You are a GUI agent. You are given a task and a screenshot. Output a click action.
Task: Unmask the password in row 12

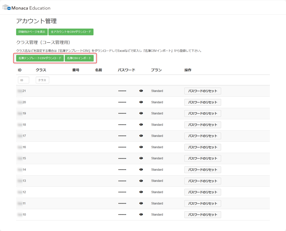point(141,192)
